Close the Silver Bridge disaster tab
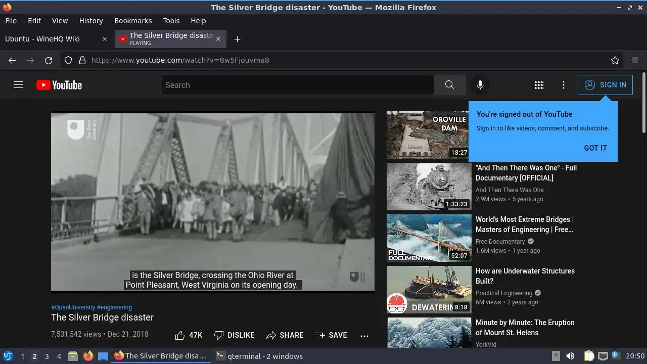 [218, 39]
